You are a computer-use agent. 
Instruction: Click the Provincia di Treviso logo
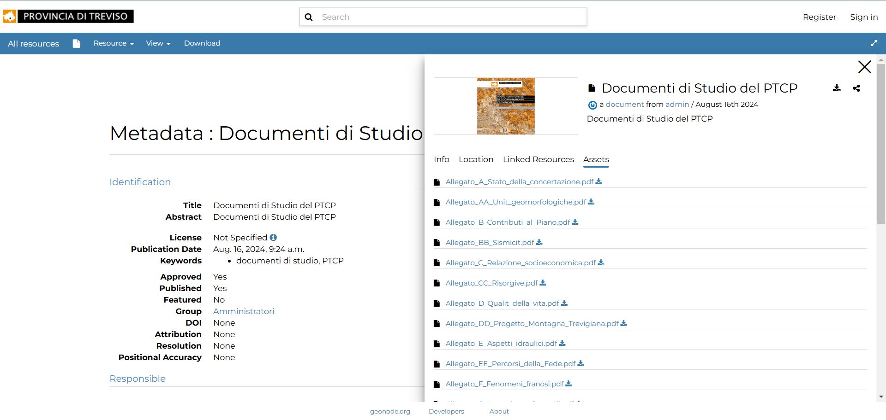(68, 17)
